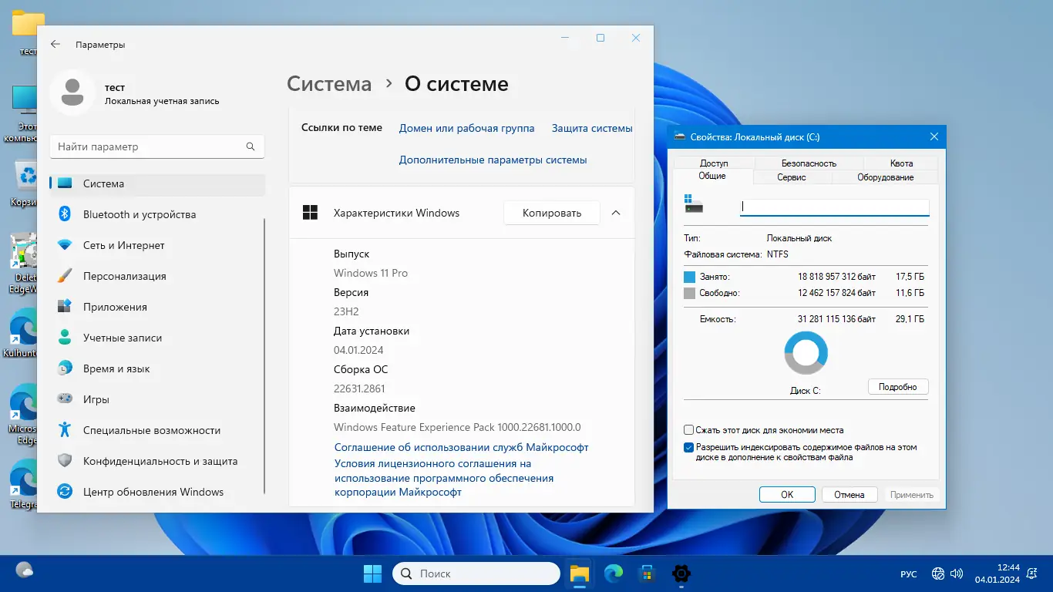Select the Общие tab

(712, 177)
